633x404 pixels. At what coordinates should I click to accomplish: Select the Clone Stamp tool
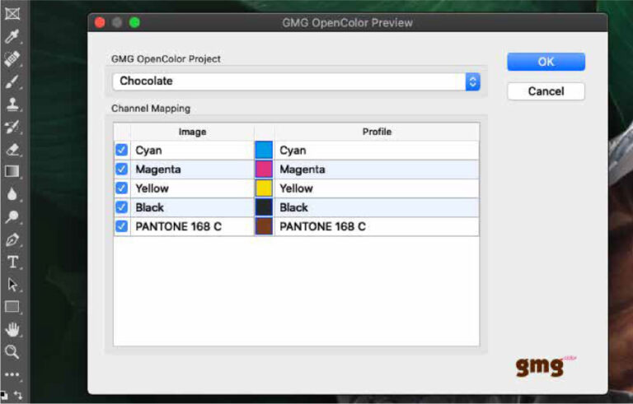[12, 104]
